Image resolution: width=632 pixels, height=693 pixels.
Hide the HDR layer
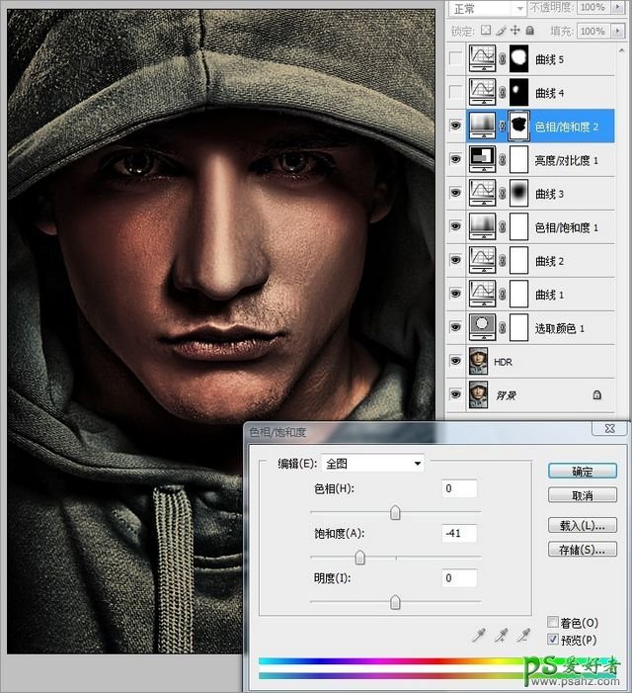pyautogui.click(x=454, y=362)
